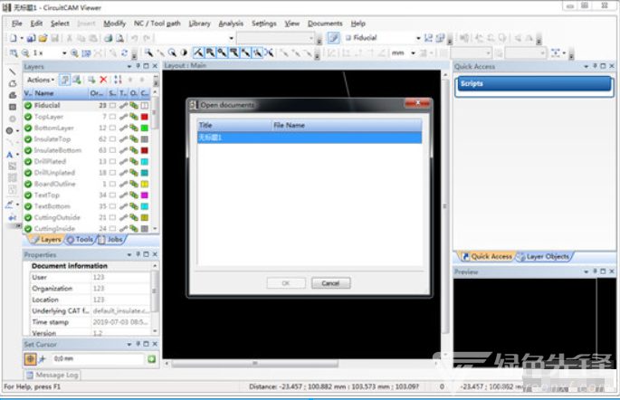Switch to the Tools tab
The height and width of the screenshot is (400, 620).
click(x=81, y=240)
